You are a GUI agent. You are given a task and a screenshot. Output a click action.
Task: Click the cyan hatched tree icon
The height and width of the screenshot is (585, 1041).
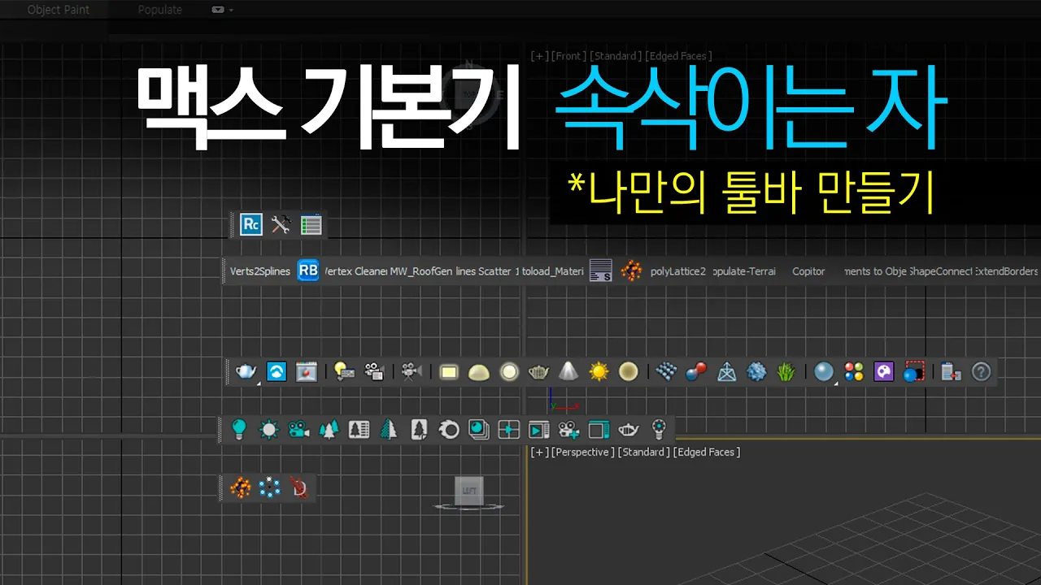[x=389, y=429]
